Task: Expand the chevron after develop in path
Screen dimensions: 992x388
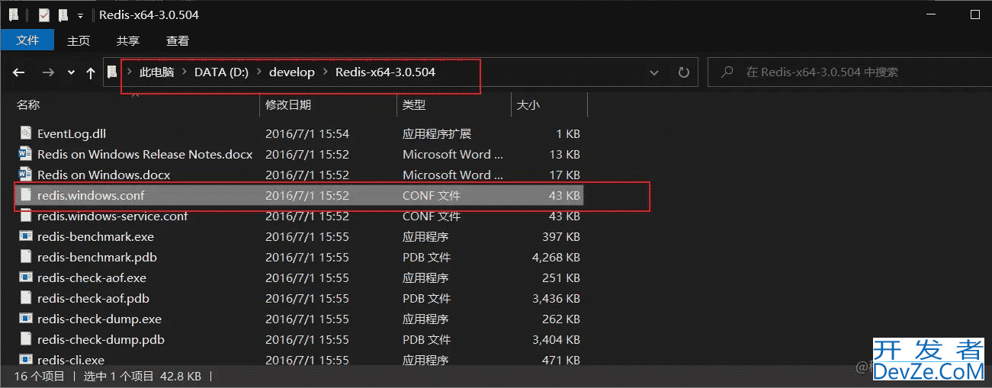Action: [x=325, y=72]
